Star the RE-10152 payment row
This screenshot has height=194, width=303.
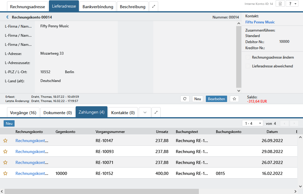(x=5, y=173)
